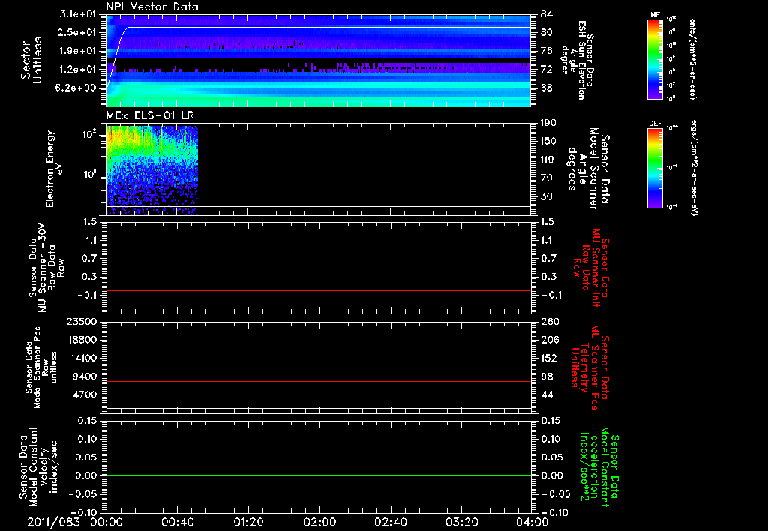768x531 pixels.
Task: Click the green velocity line at 0.00
Action: pos(318,475)
